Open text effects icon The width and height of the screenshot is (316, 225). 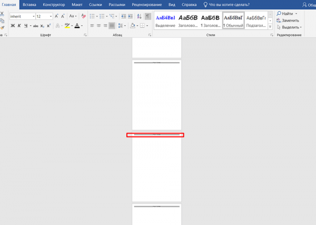pyautogui.click(x=57, y=26)
